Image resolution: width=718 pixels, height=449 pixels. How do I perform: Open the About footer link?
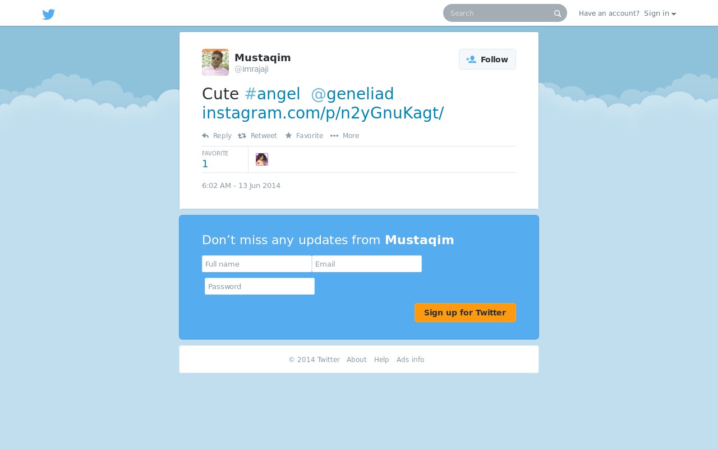pyautogui.click(x=357, y=360)
